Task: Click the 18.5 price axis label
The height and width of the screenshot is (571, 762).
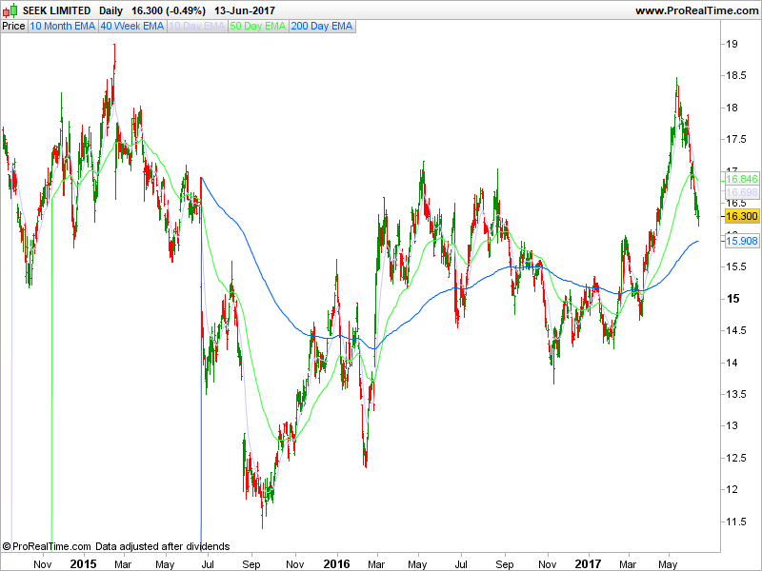Action: [736, 75]
